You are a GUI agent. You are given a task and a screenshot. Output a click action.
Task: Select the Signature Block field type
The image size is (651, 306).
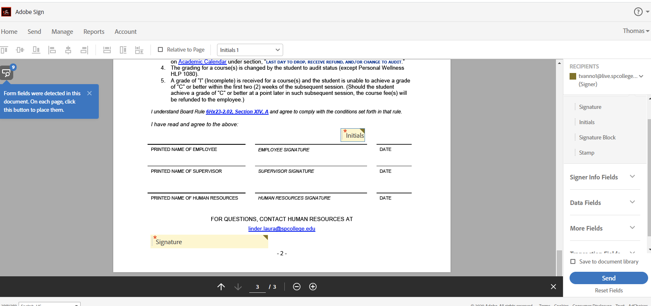pos(597,137)
